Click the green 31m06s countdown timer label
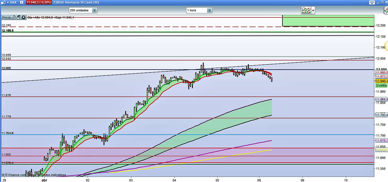Viewport: 388px width, 182px height. 381,85
